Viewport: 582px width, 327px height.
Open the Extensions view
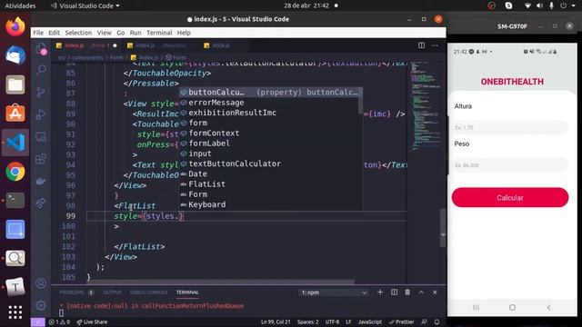41,159
